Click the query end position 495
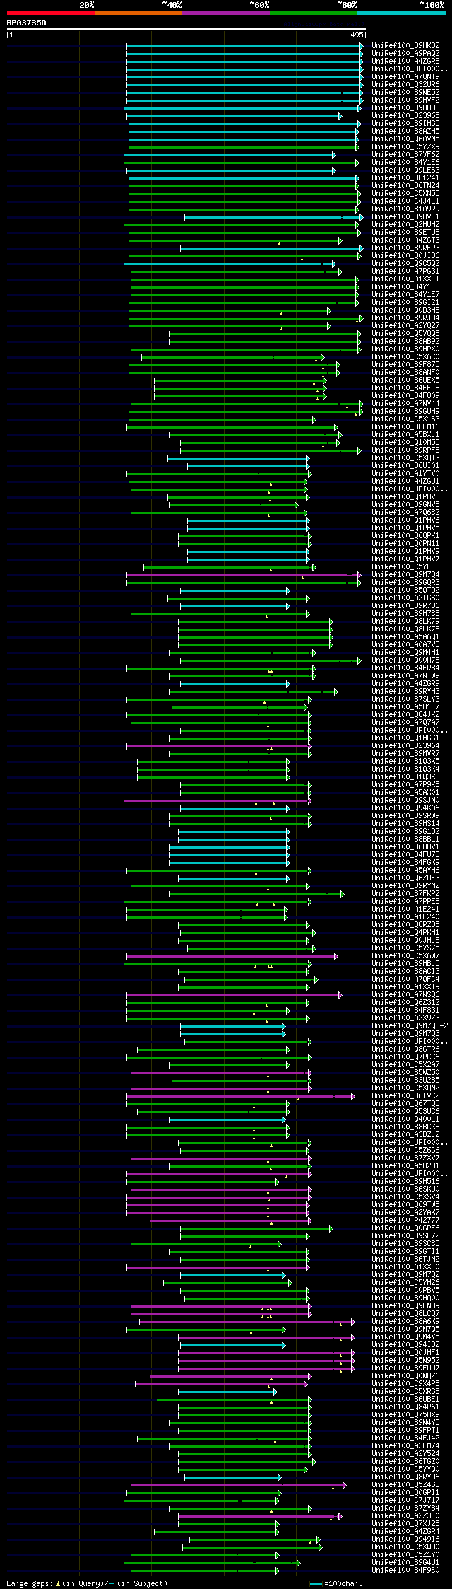452x1589 pixels. (357, 35)
